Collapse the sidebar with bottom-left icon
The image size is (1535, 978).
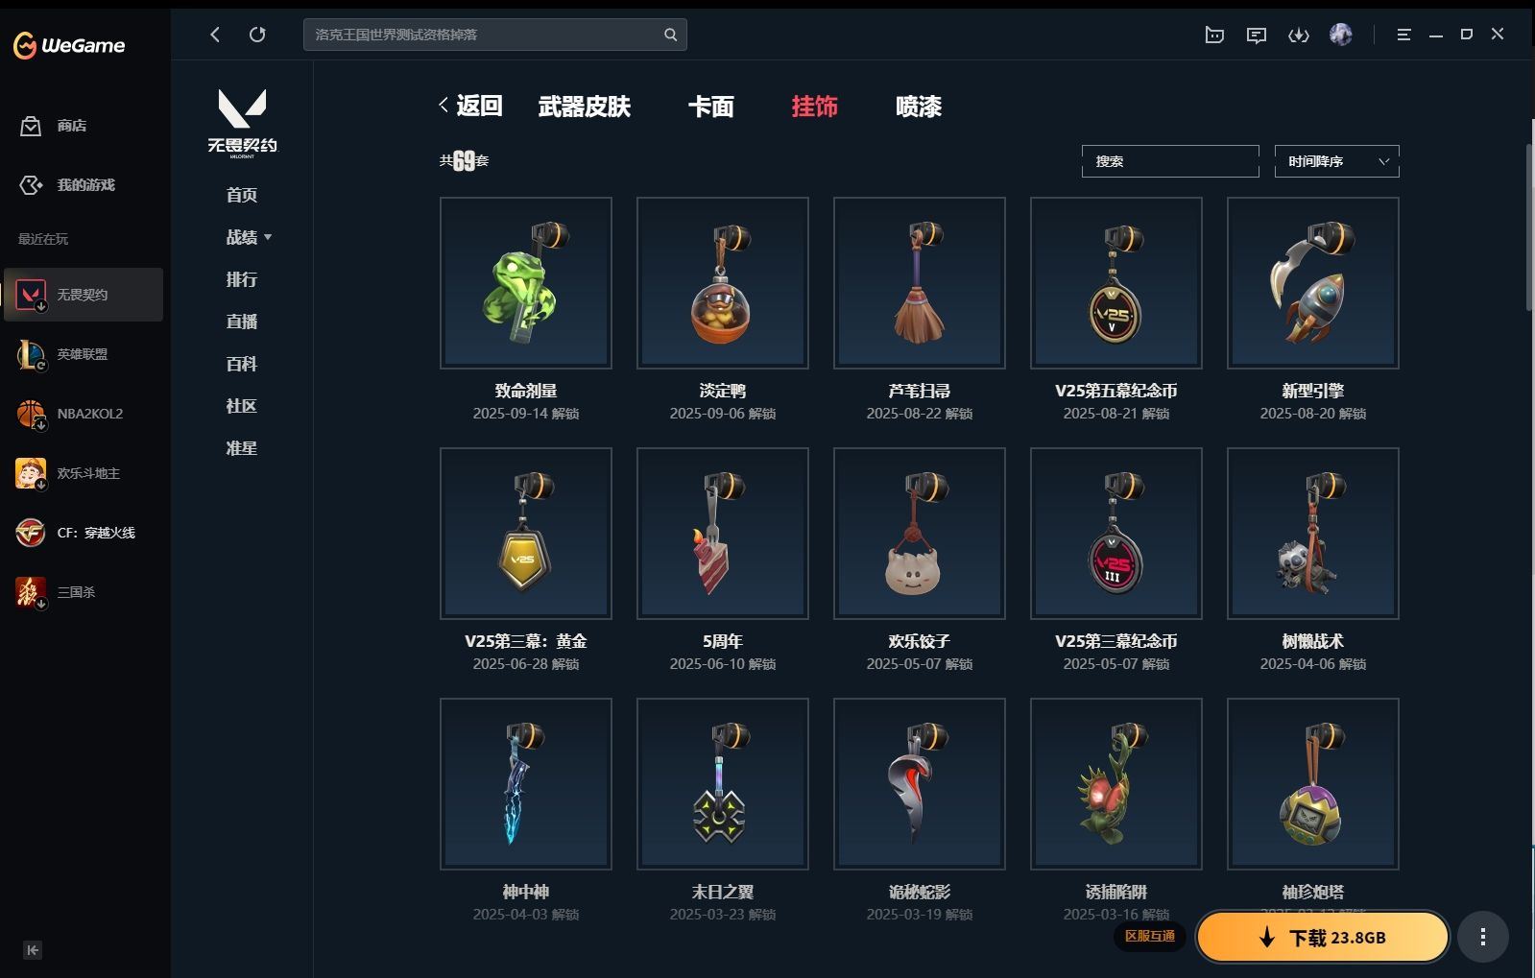click(x=33, y=950)
